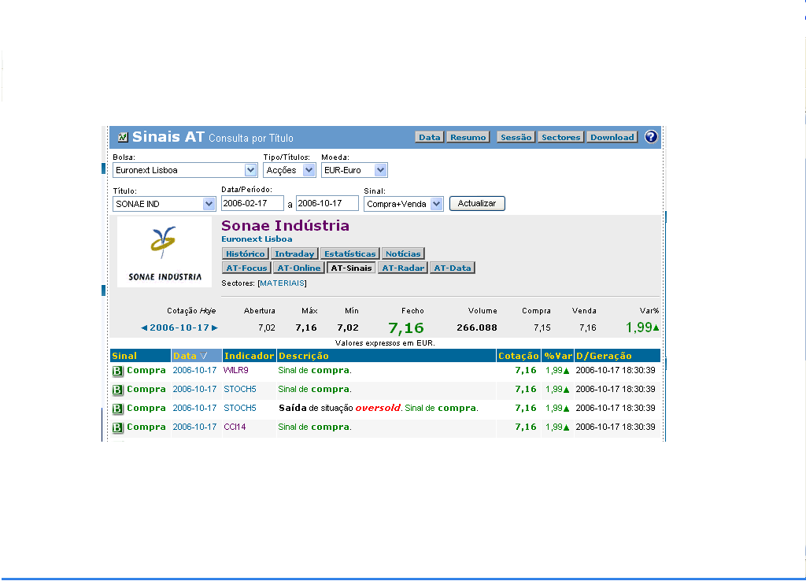Click the Compra label in WILR9 row
This screenshot has height=581, width=806.
point(146,370)
